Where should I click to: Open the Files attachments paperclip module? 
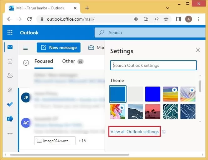10,90
